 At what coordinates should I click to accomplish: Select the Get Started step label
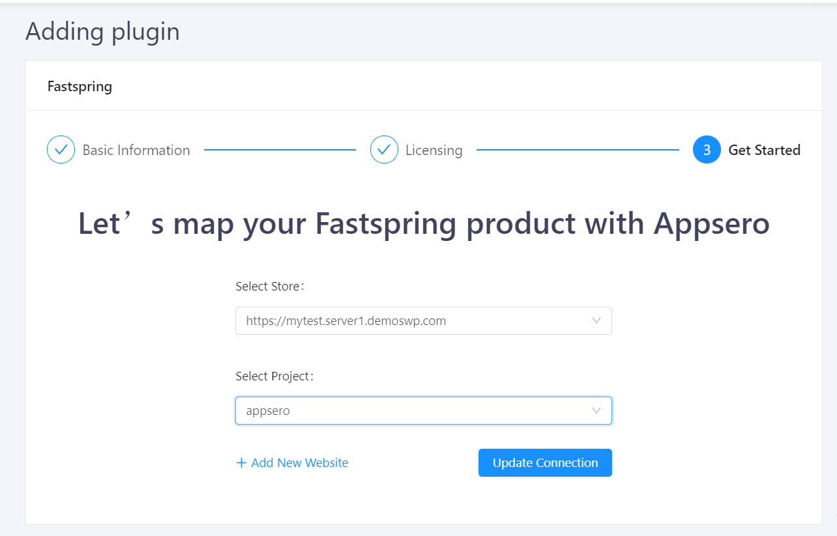pos(765,149)
